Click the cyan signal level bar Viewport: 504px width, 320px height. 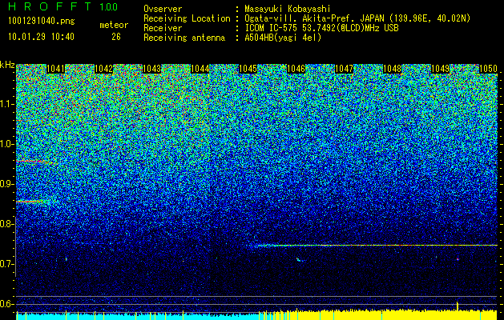click(x=138, y=317)
